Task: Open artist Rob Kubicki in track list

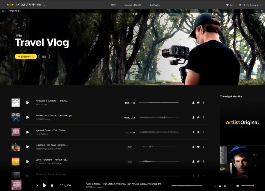Action: click(42, 134)
